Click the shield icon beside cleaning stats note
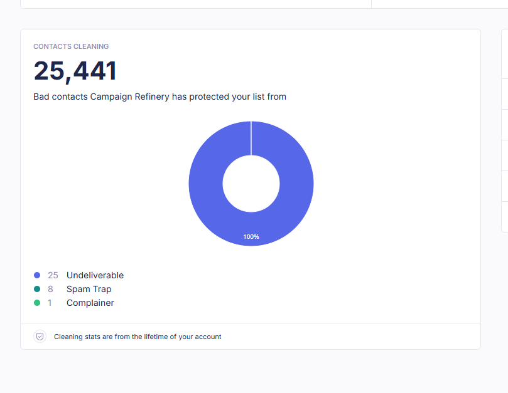 [x=40, y=337]
